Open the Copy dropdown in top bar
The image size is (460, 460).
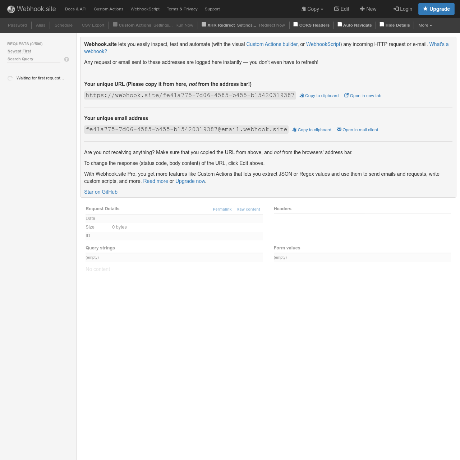coord(312,9)
